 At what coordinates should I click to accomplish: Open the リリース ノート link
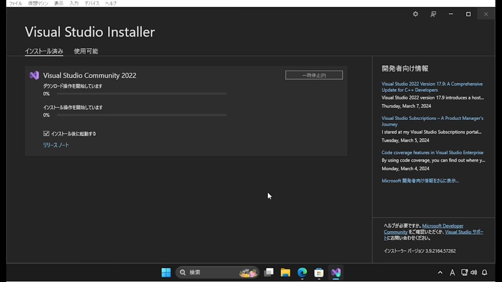[x=56, y=145]
